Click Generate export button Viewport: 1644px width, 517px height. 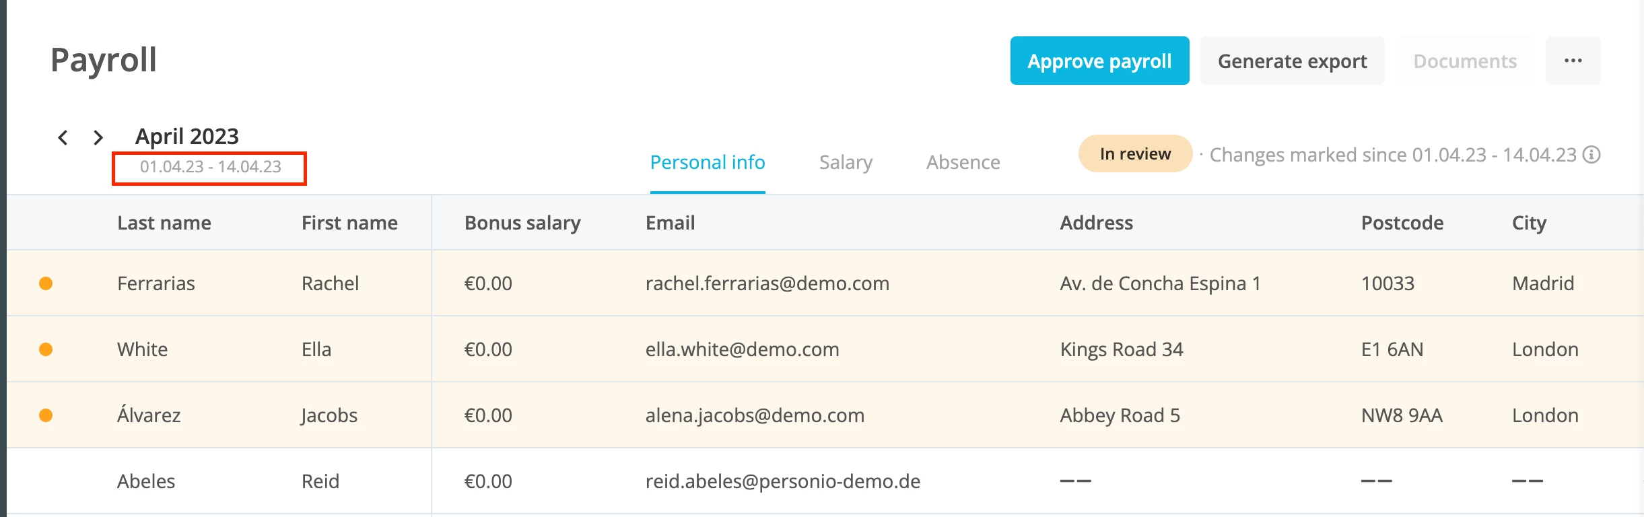point(1292,61)
